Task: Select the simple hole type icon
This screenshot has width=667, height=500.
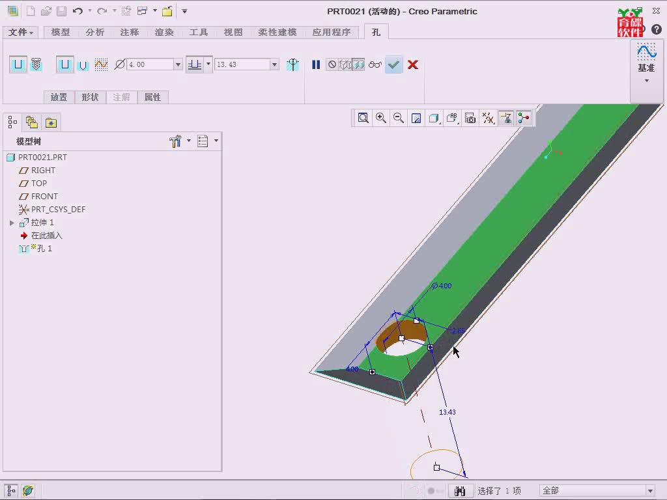Action: click(18, 64)
